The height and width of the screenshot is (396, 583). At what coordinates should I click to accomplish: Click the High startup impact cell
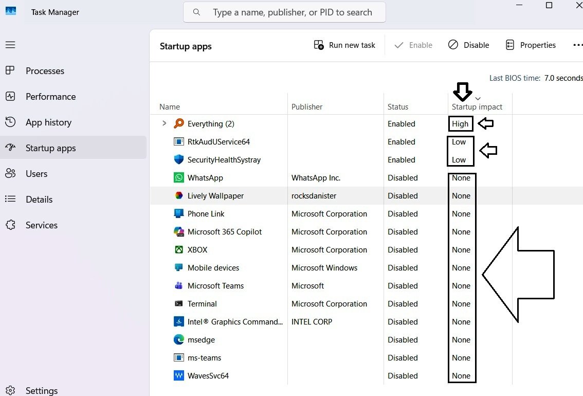460,124
